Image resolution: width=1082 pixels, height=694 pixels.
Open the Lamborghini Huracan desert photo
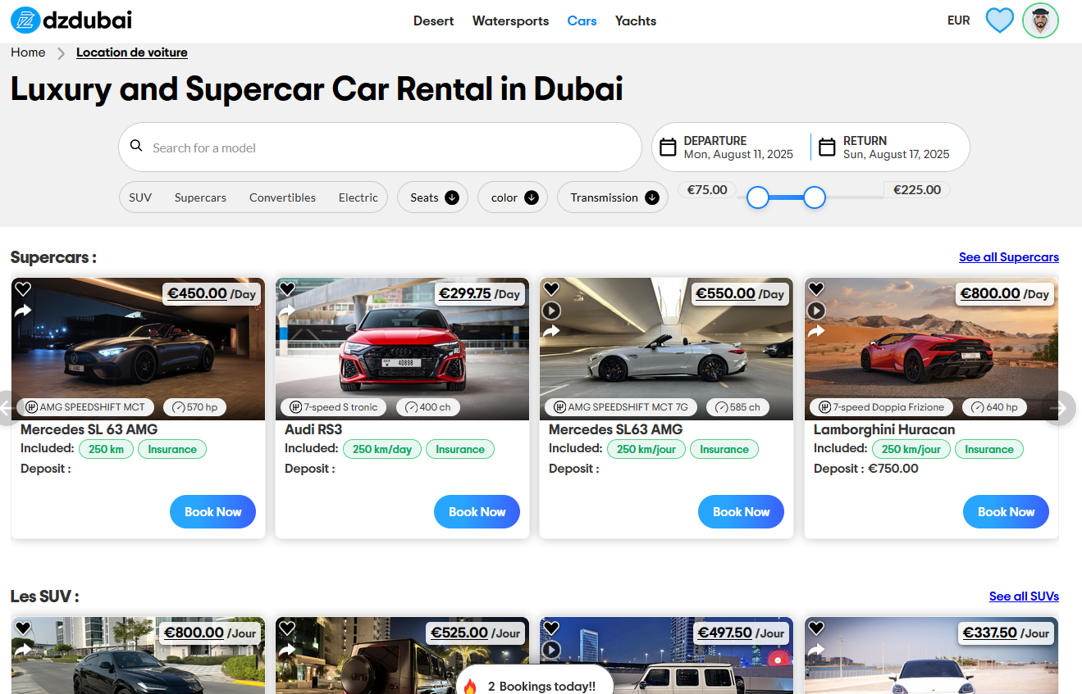[x=931, y=349]
